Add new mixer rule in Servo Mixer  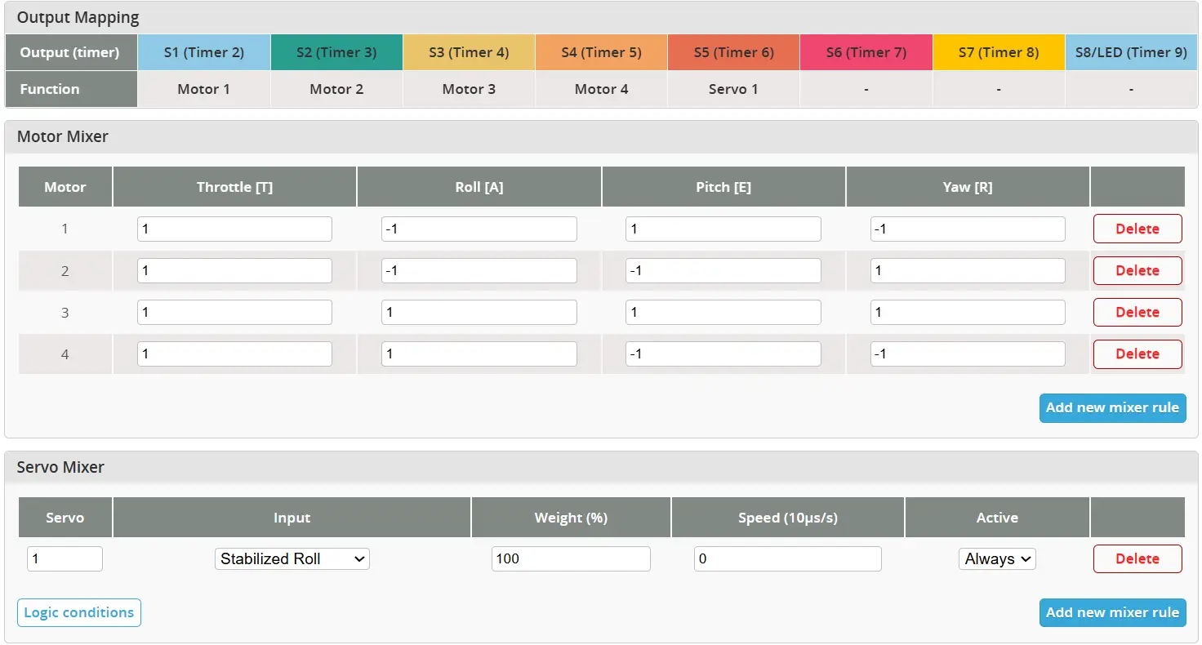pos(1112,612)
